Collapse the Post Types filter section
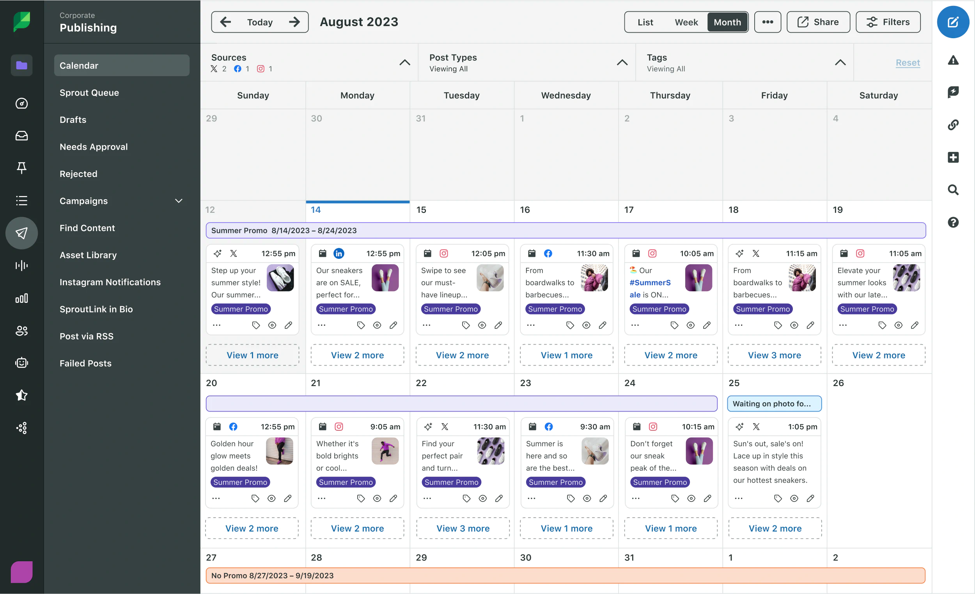This screenshot has height=594, width=975. pos(622,62)
